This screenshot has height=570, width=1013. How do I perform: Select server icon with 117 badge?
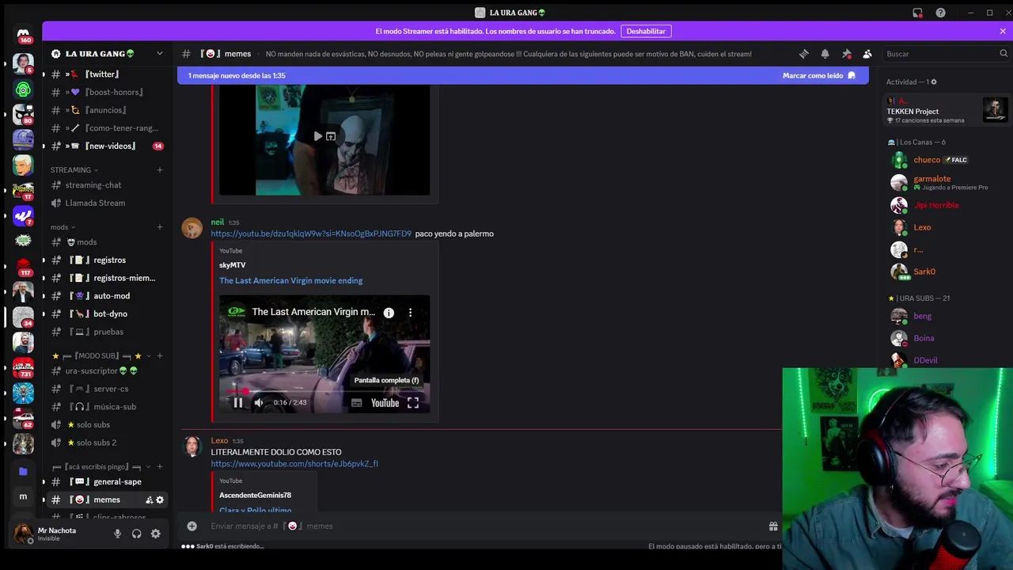pyautogui.click(x=23, y=267)
